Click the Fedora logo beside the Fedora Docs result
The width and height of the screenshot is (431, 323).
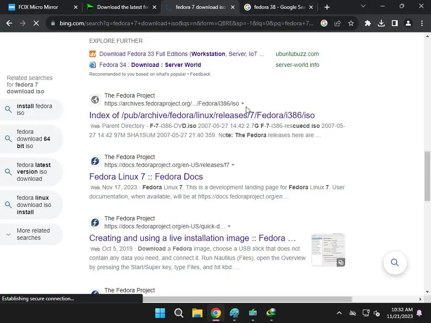tap(95, 161)
